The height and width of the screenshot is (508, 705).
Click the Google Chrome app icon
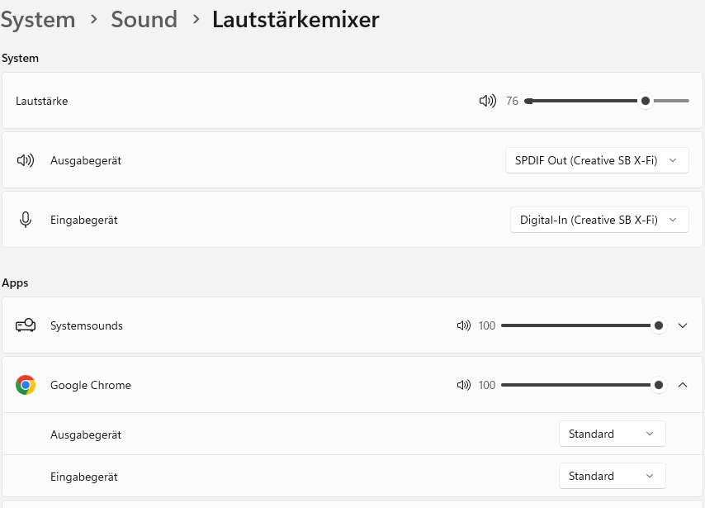26,385
